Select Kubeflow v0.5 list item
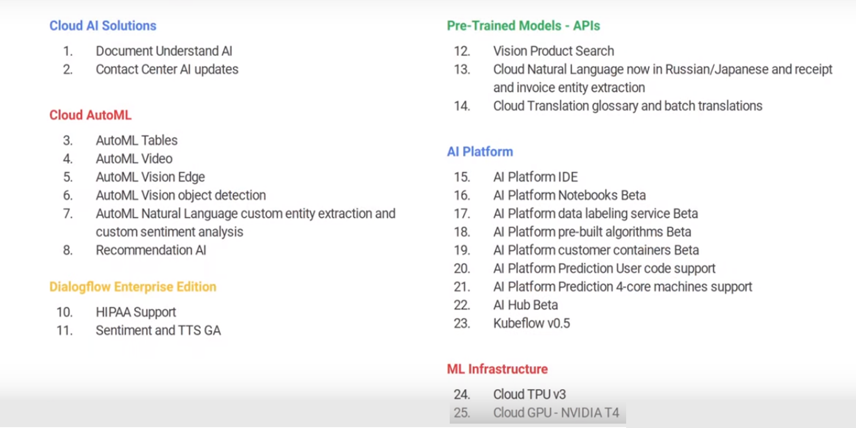Image resolution: width=856 pixels, height=428 pixels. pyautogui.click(x=531, y=323)
